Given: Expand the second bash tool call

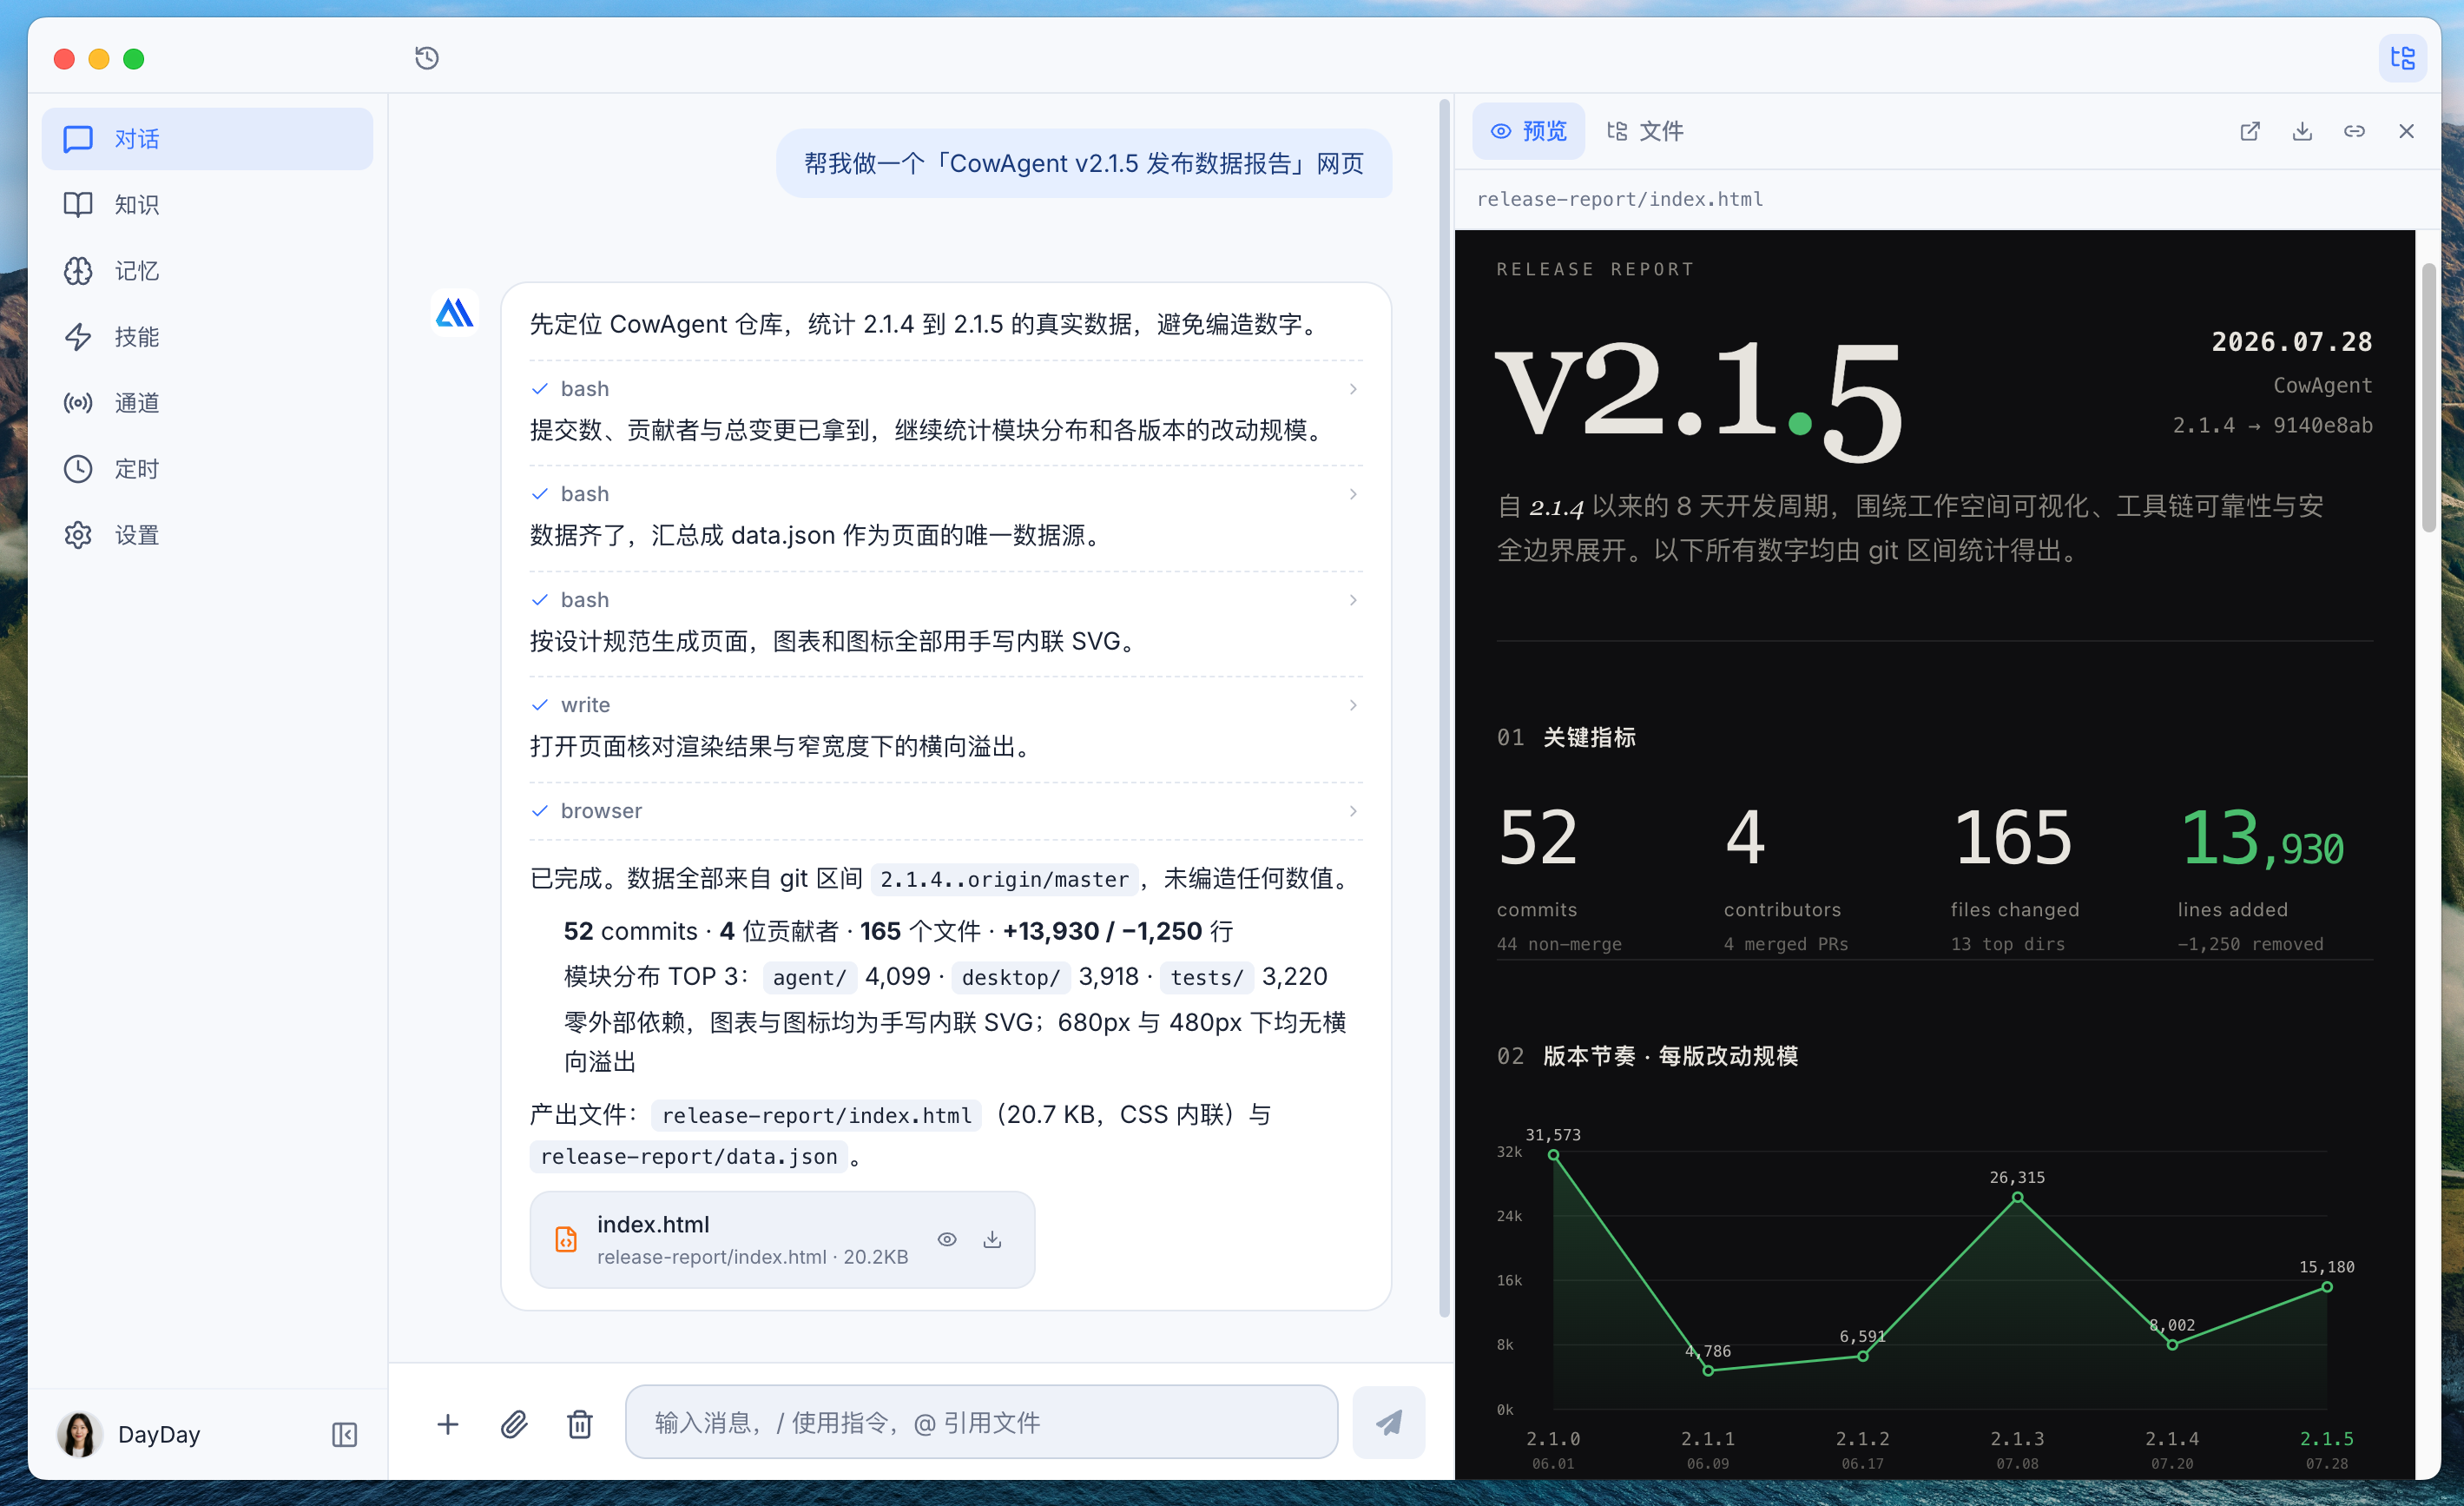Looking at the screenshot, I should pos(945,494).
